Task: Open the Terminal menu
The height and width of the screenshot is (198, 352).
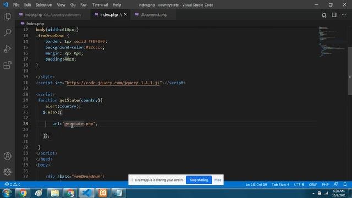Action: pos(100,5)
